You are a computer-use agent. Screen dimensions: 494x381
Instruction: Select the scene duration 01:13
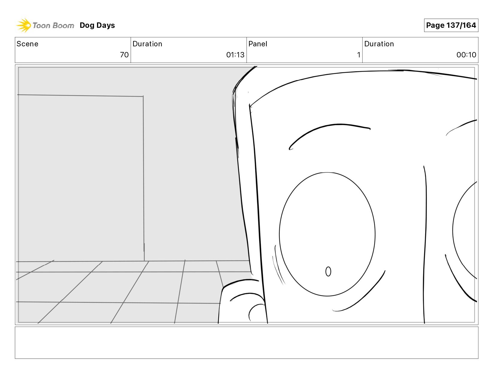[235, 55]
